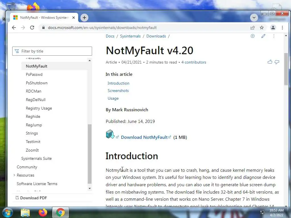Image resolution: width=291 pixels, height=218 pixels.
Task: Open PsPasswd in the sidebar
Action: click(34, 75)
